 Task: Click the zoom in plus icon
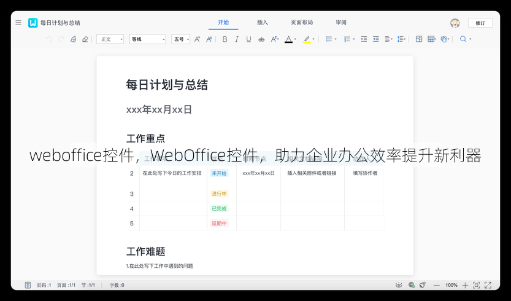click(465, 285)
